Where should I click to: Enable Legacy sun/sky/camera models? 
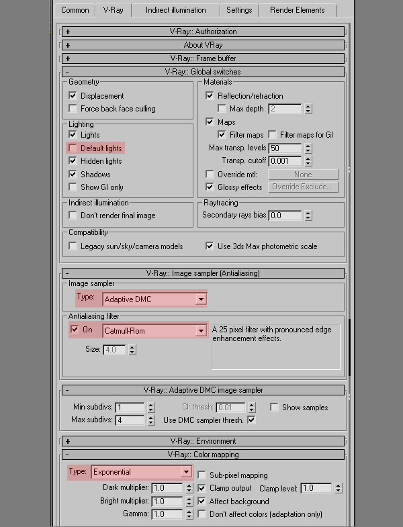pos(73,246)
